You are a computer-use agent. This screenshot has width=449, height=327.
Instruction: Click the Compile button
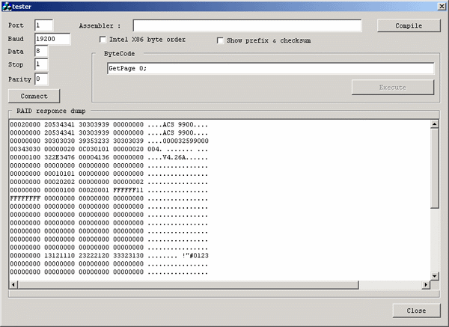tap(409, 25)
